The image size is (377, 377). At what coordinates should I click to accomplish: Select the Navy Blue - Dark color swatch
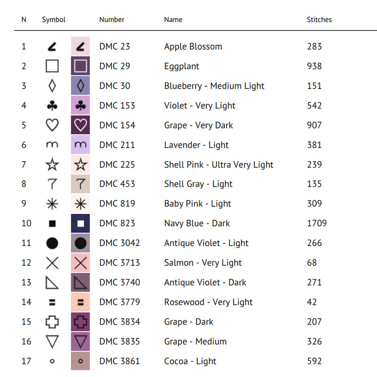point(81,223)
